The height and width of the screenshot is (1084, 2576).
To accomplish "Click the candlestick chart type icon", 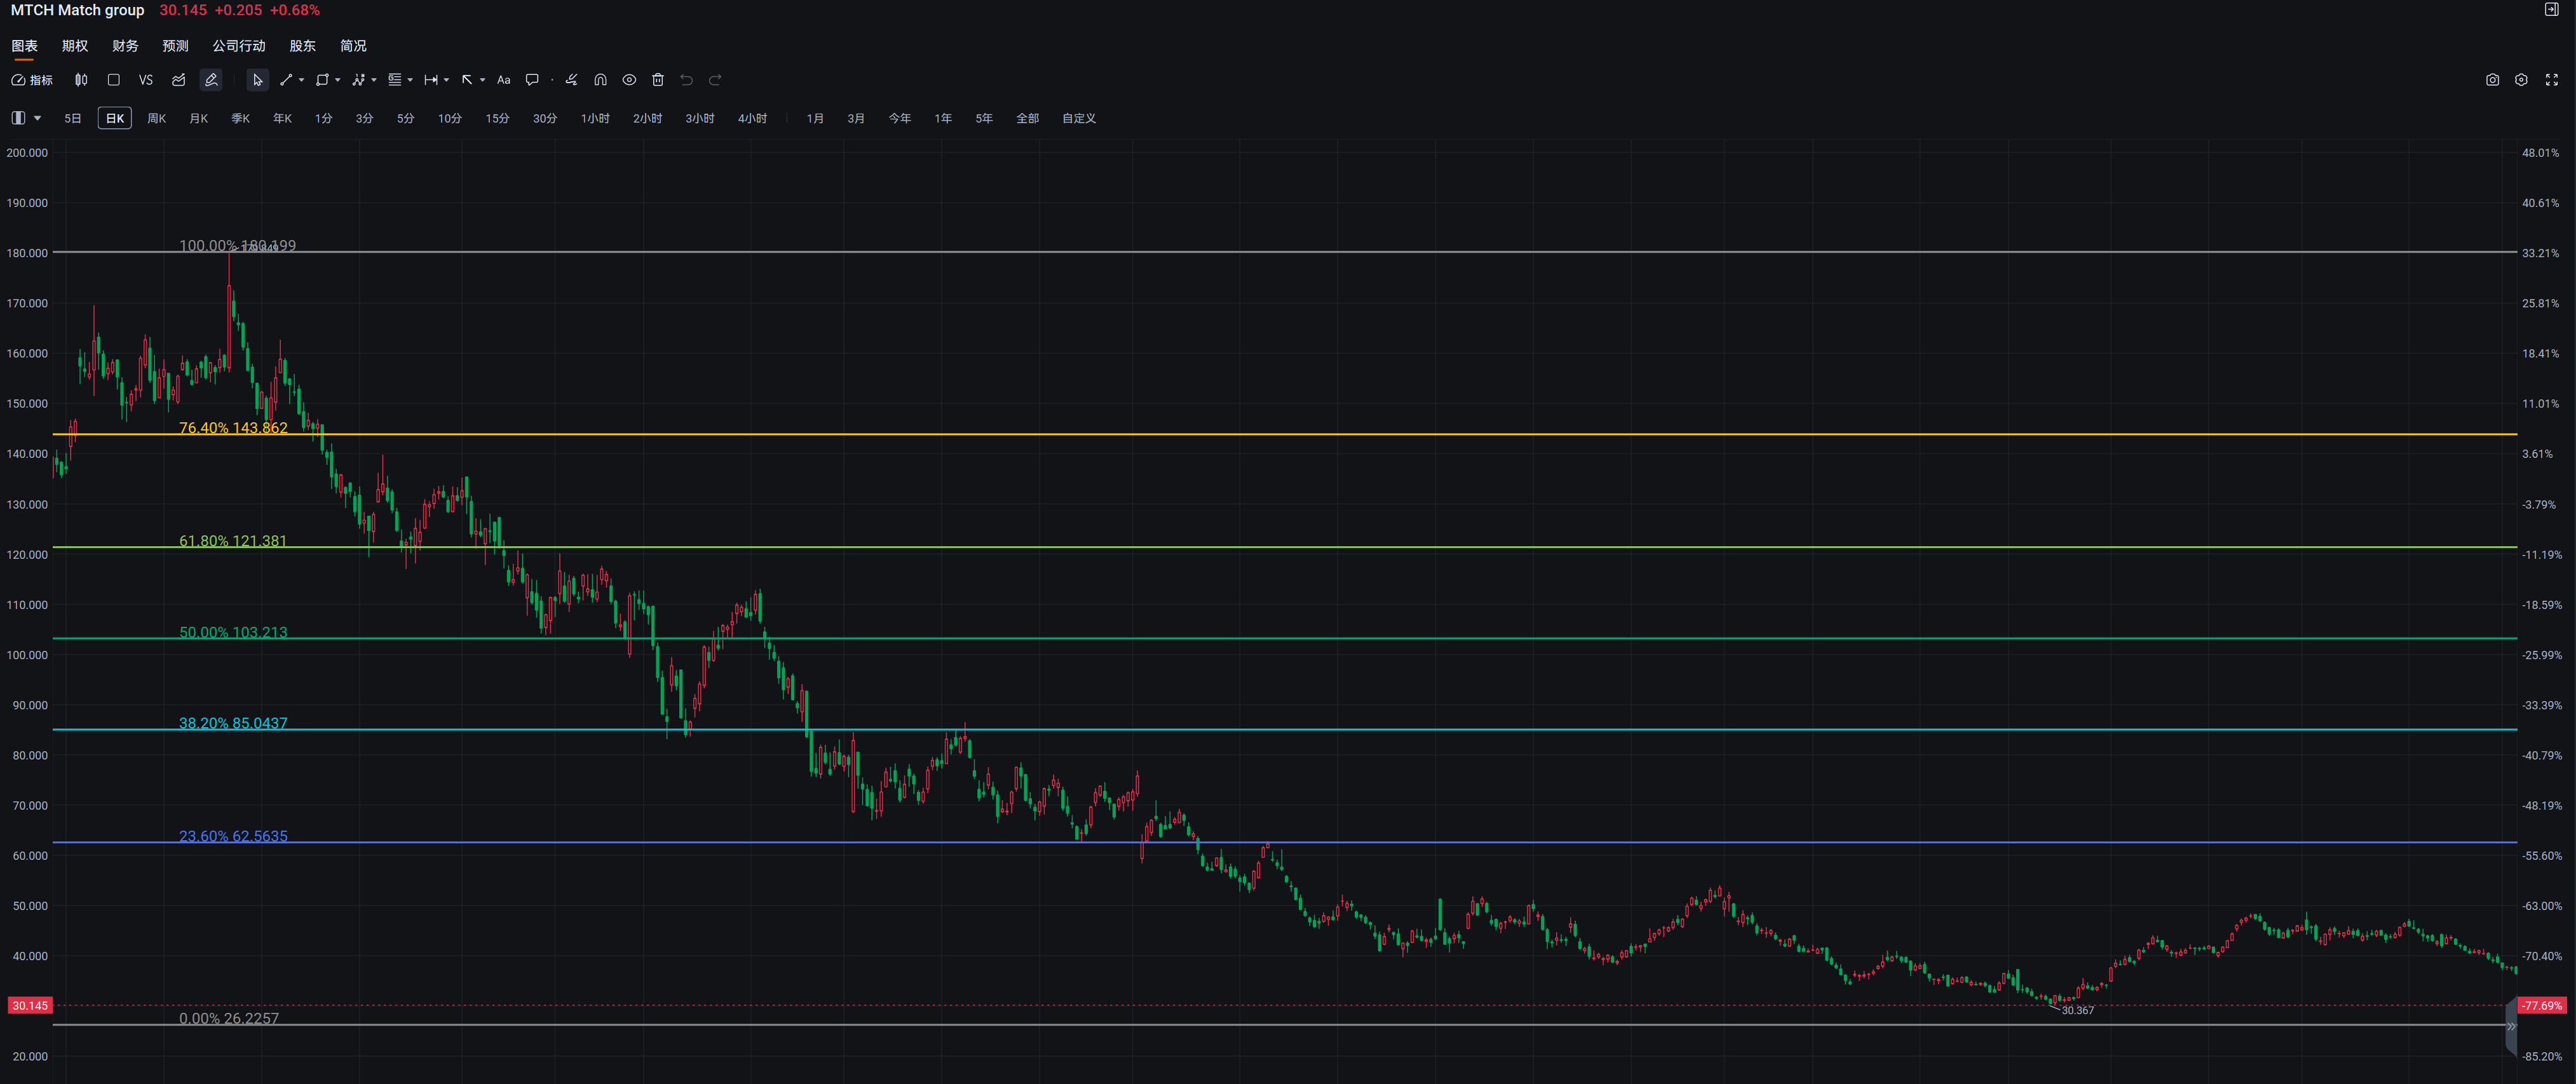I will point(81,80).
